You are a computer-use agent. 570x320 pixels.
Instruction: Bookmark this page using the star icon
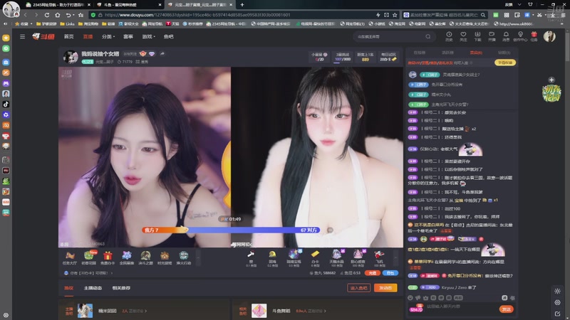[x=395, y=15]
